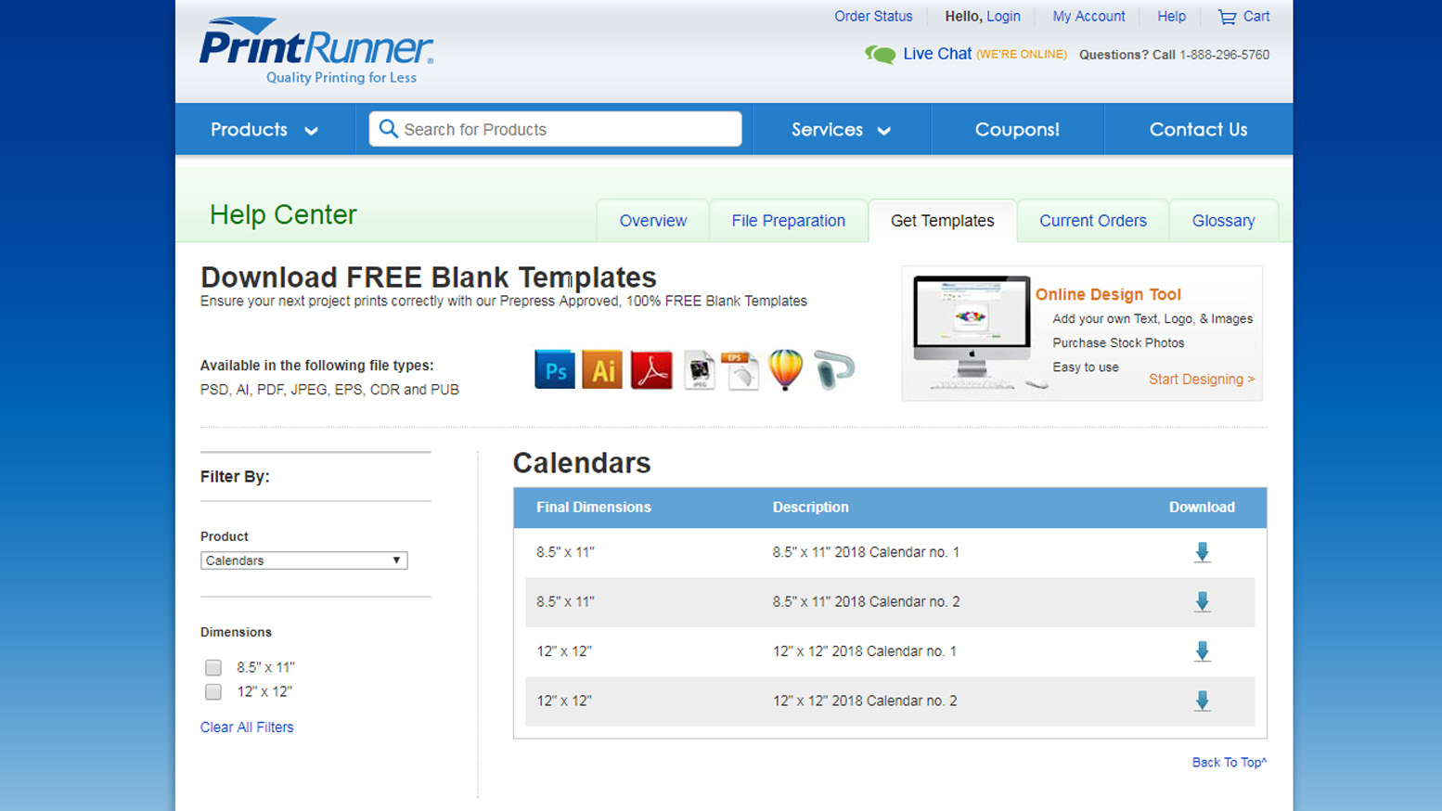Download the 8.5" x 11" Calendar no. 1 template

pyautogui.click(x=1202, y=552)
